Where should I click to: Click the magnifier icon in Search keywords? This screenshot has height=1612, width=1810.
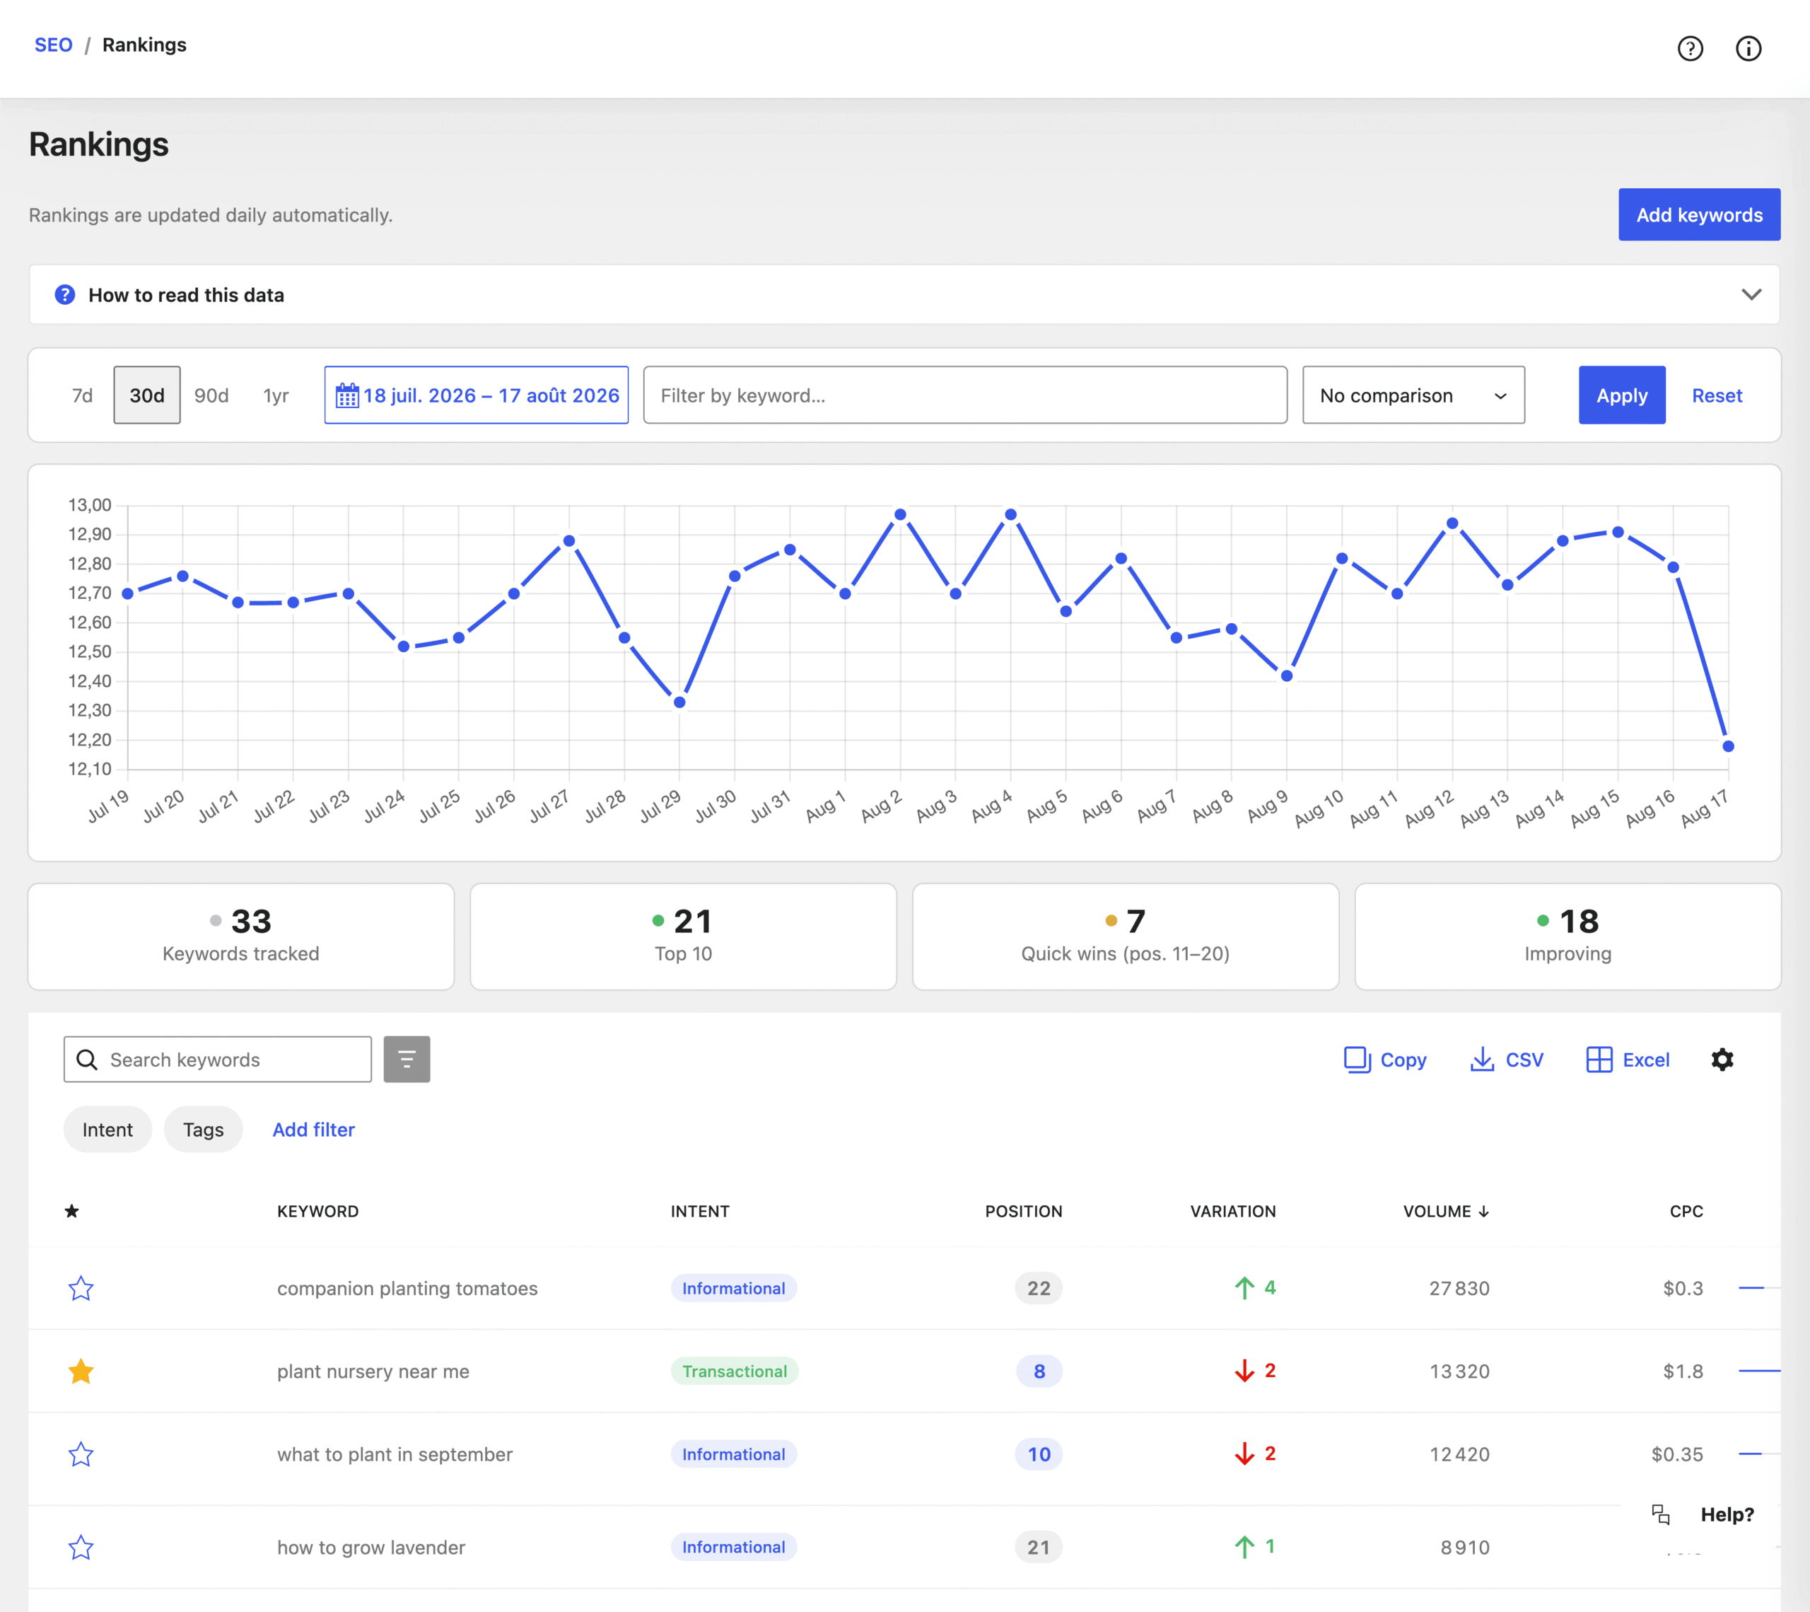coord(87,1060)
